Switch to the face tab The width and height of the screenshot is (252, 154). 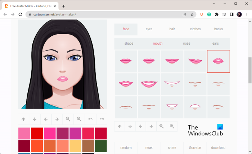(x=126, y=29)
